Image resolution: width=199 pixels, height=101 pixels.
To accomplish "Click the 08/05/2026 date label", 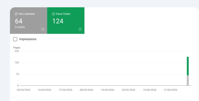I will point(87,90).
